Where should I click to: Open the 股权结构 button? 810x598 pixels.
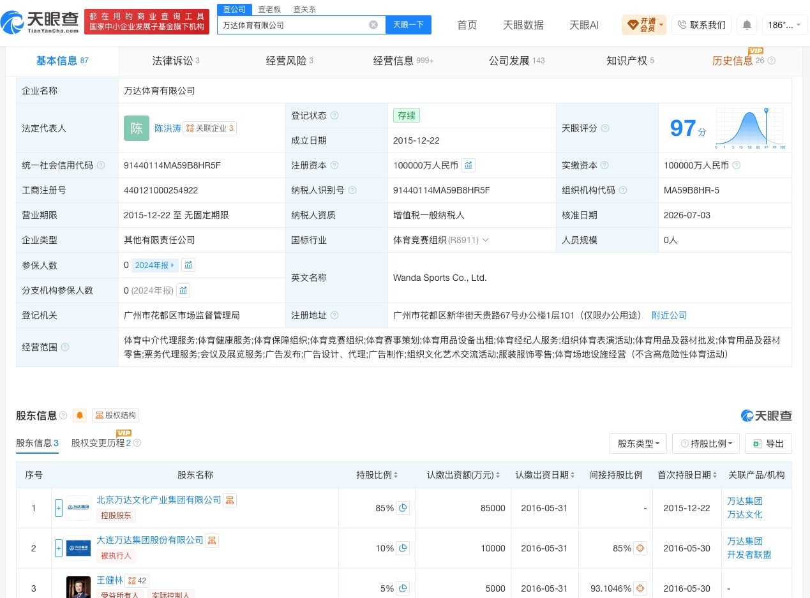116,415
